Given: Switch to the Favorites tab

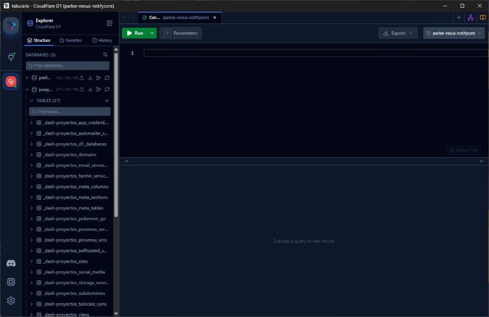Looking at the screenshot, I should [x=70, y=41].
